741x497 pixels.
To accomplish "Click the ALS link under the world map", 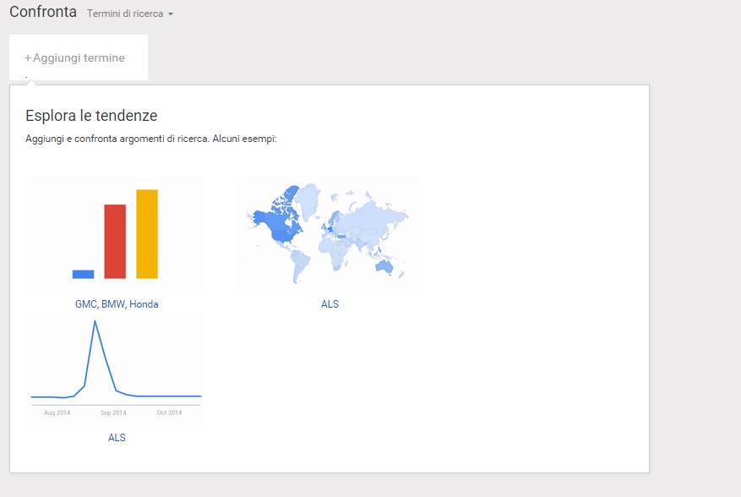I will 330,304.
